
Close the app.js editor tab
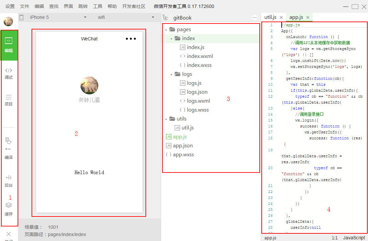308,18
